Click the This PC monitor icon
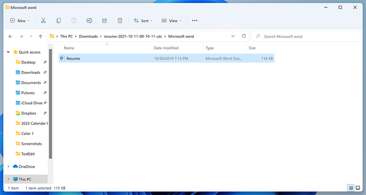This screenshot has height=195, width=366. click(16, 179)
